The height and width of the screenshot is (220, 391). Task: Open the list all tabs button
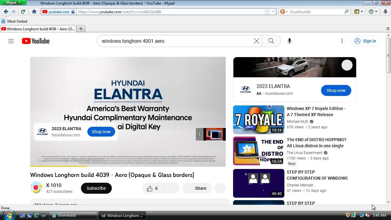[388, 29]
